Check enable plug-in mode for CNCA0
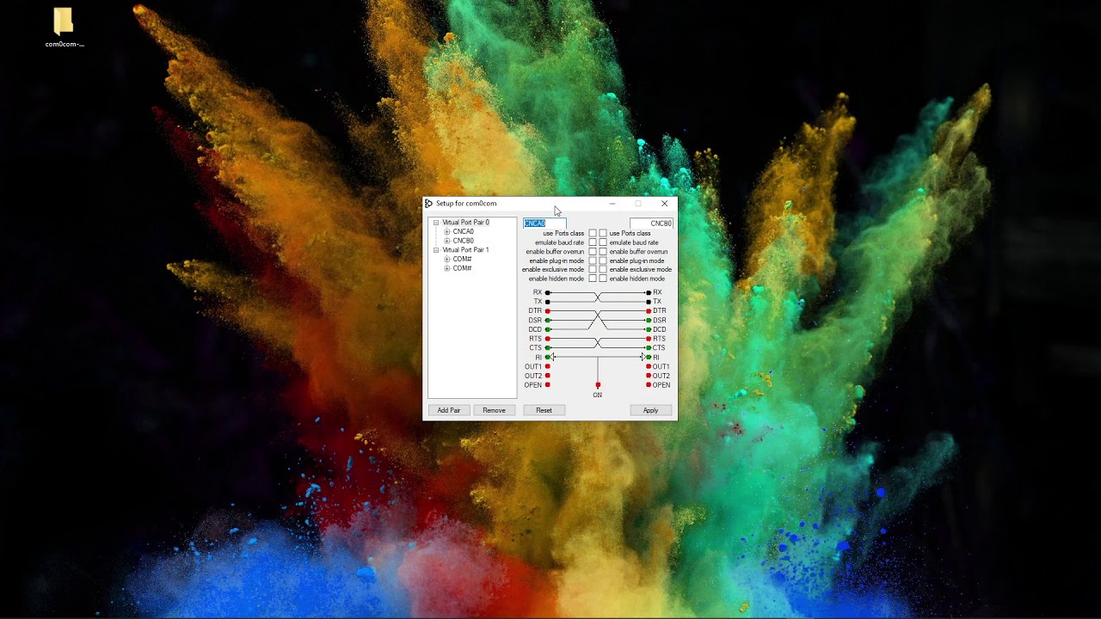The width and height of the screenshot is (1101, 619). 592,260
